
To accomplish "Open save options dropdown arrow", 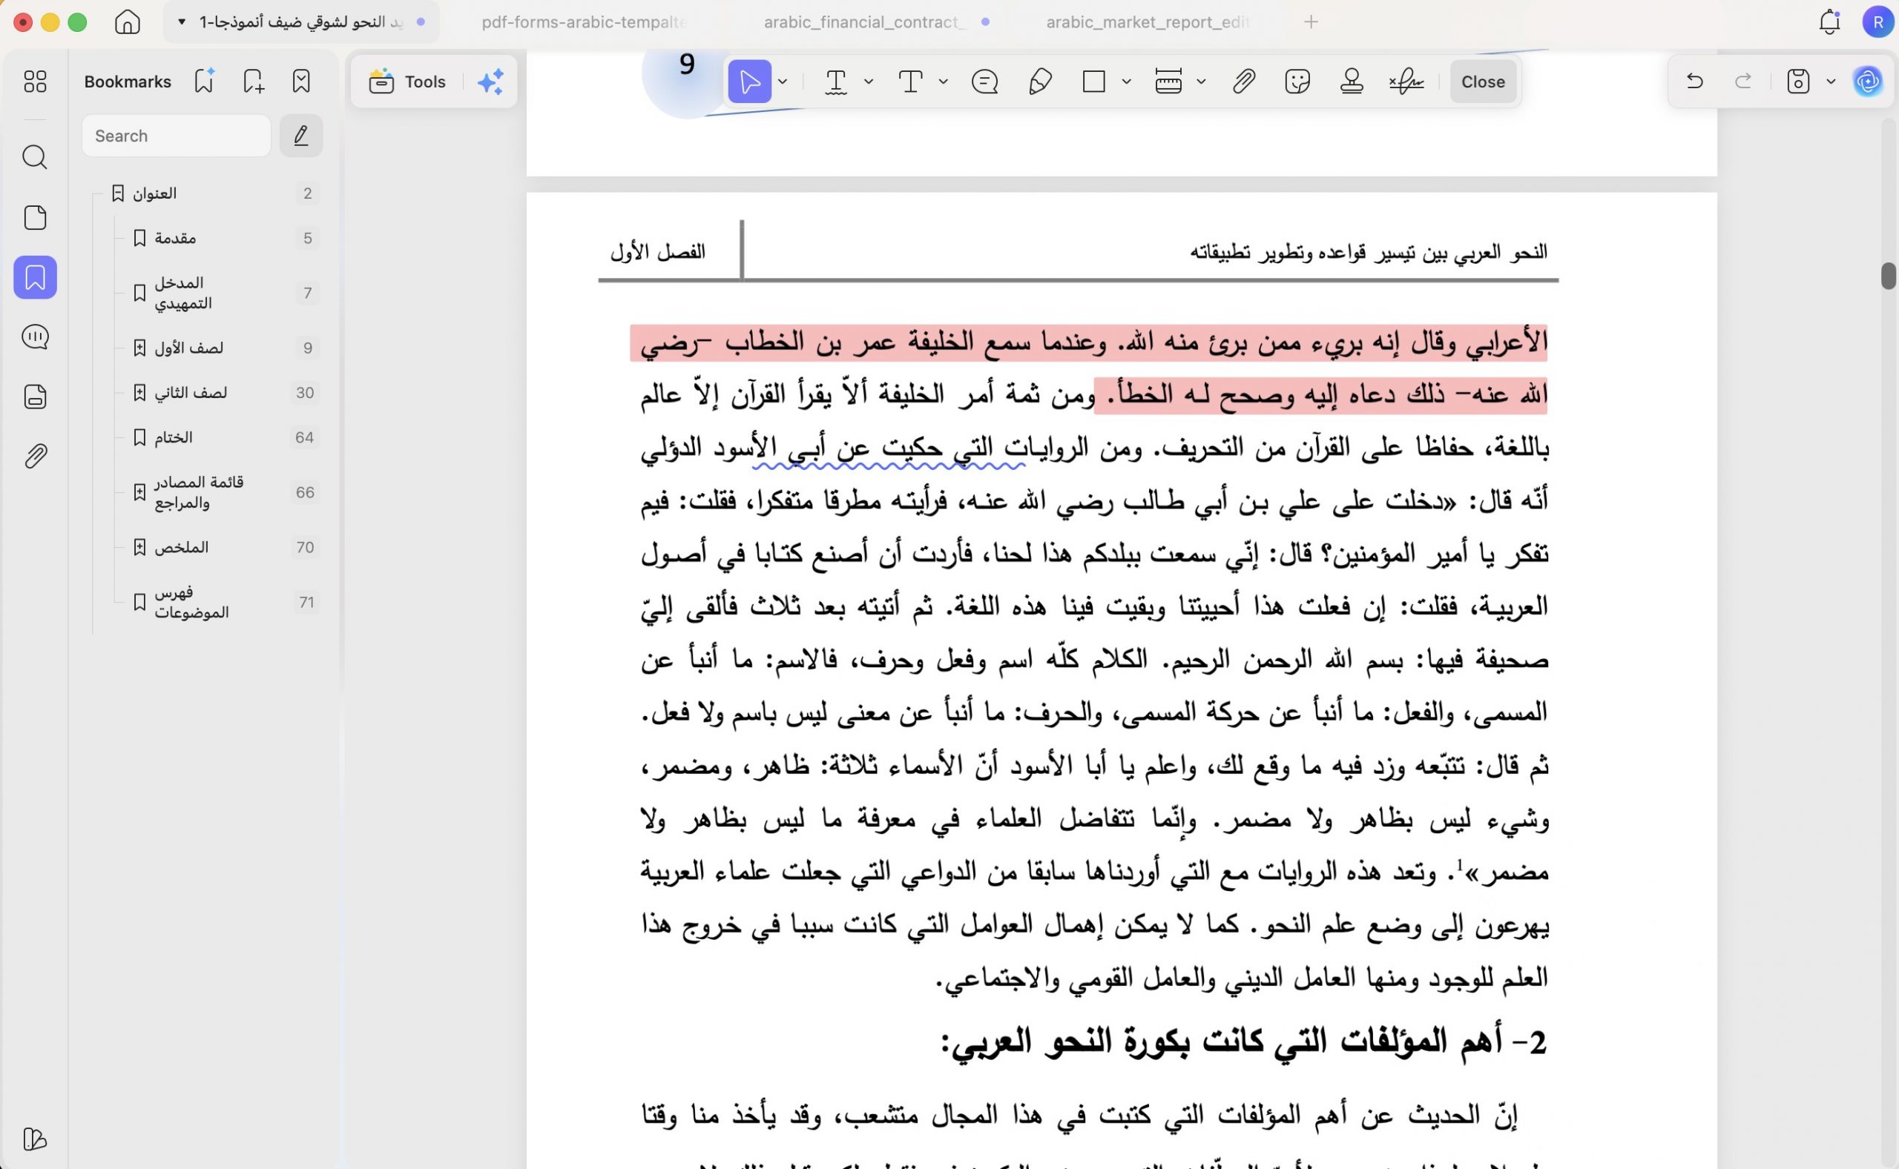I will (x=1831, y=82).
